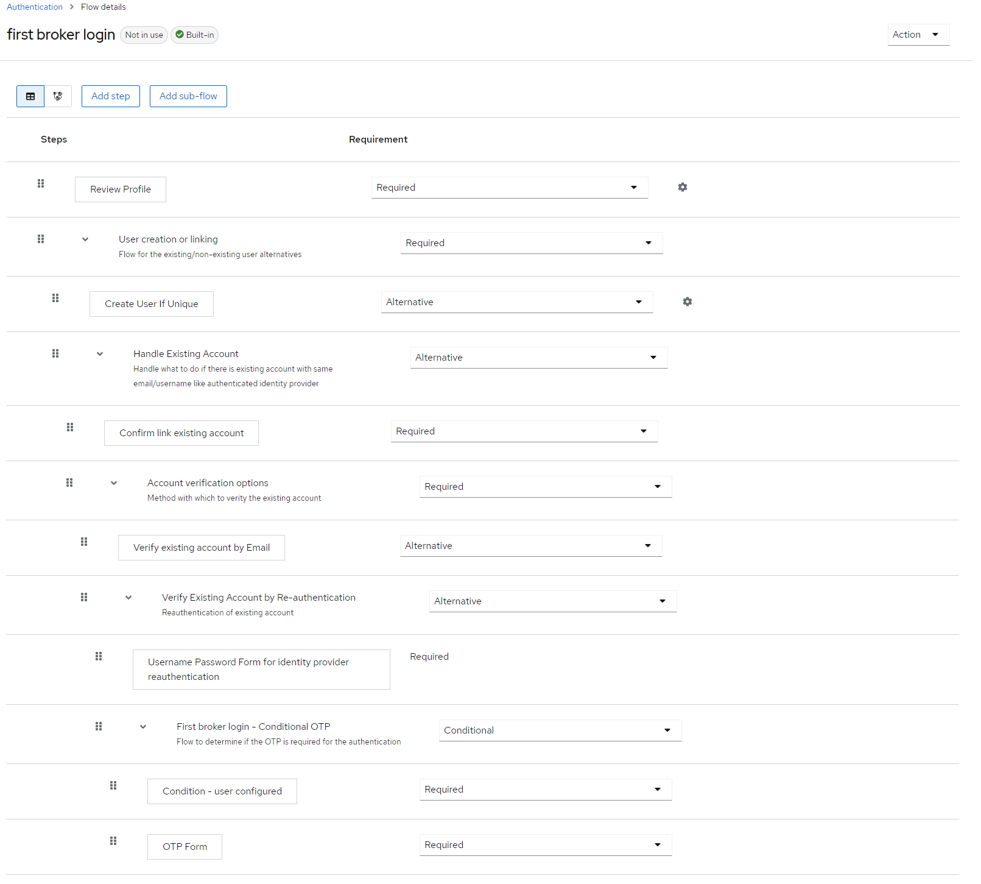981x884 pixels.
Task: Click the Add sub-flow button
Action: tap(188, 96)
